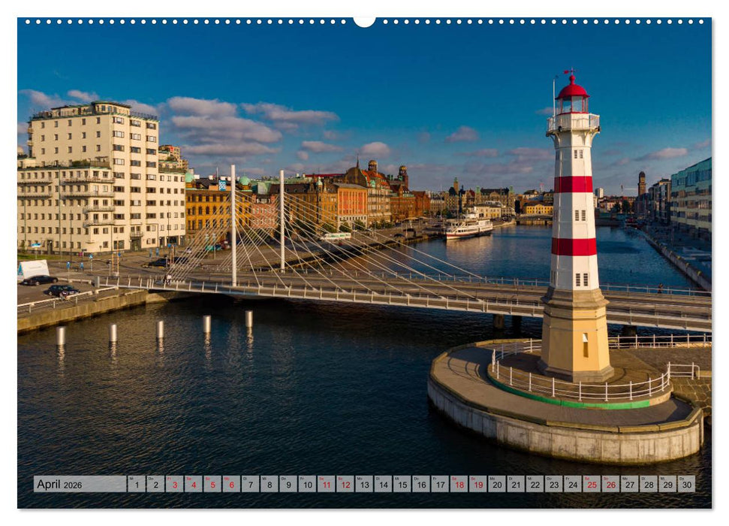Screen dimensions: 729x526
Task: Select the April month label
Action: [50, 485]
